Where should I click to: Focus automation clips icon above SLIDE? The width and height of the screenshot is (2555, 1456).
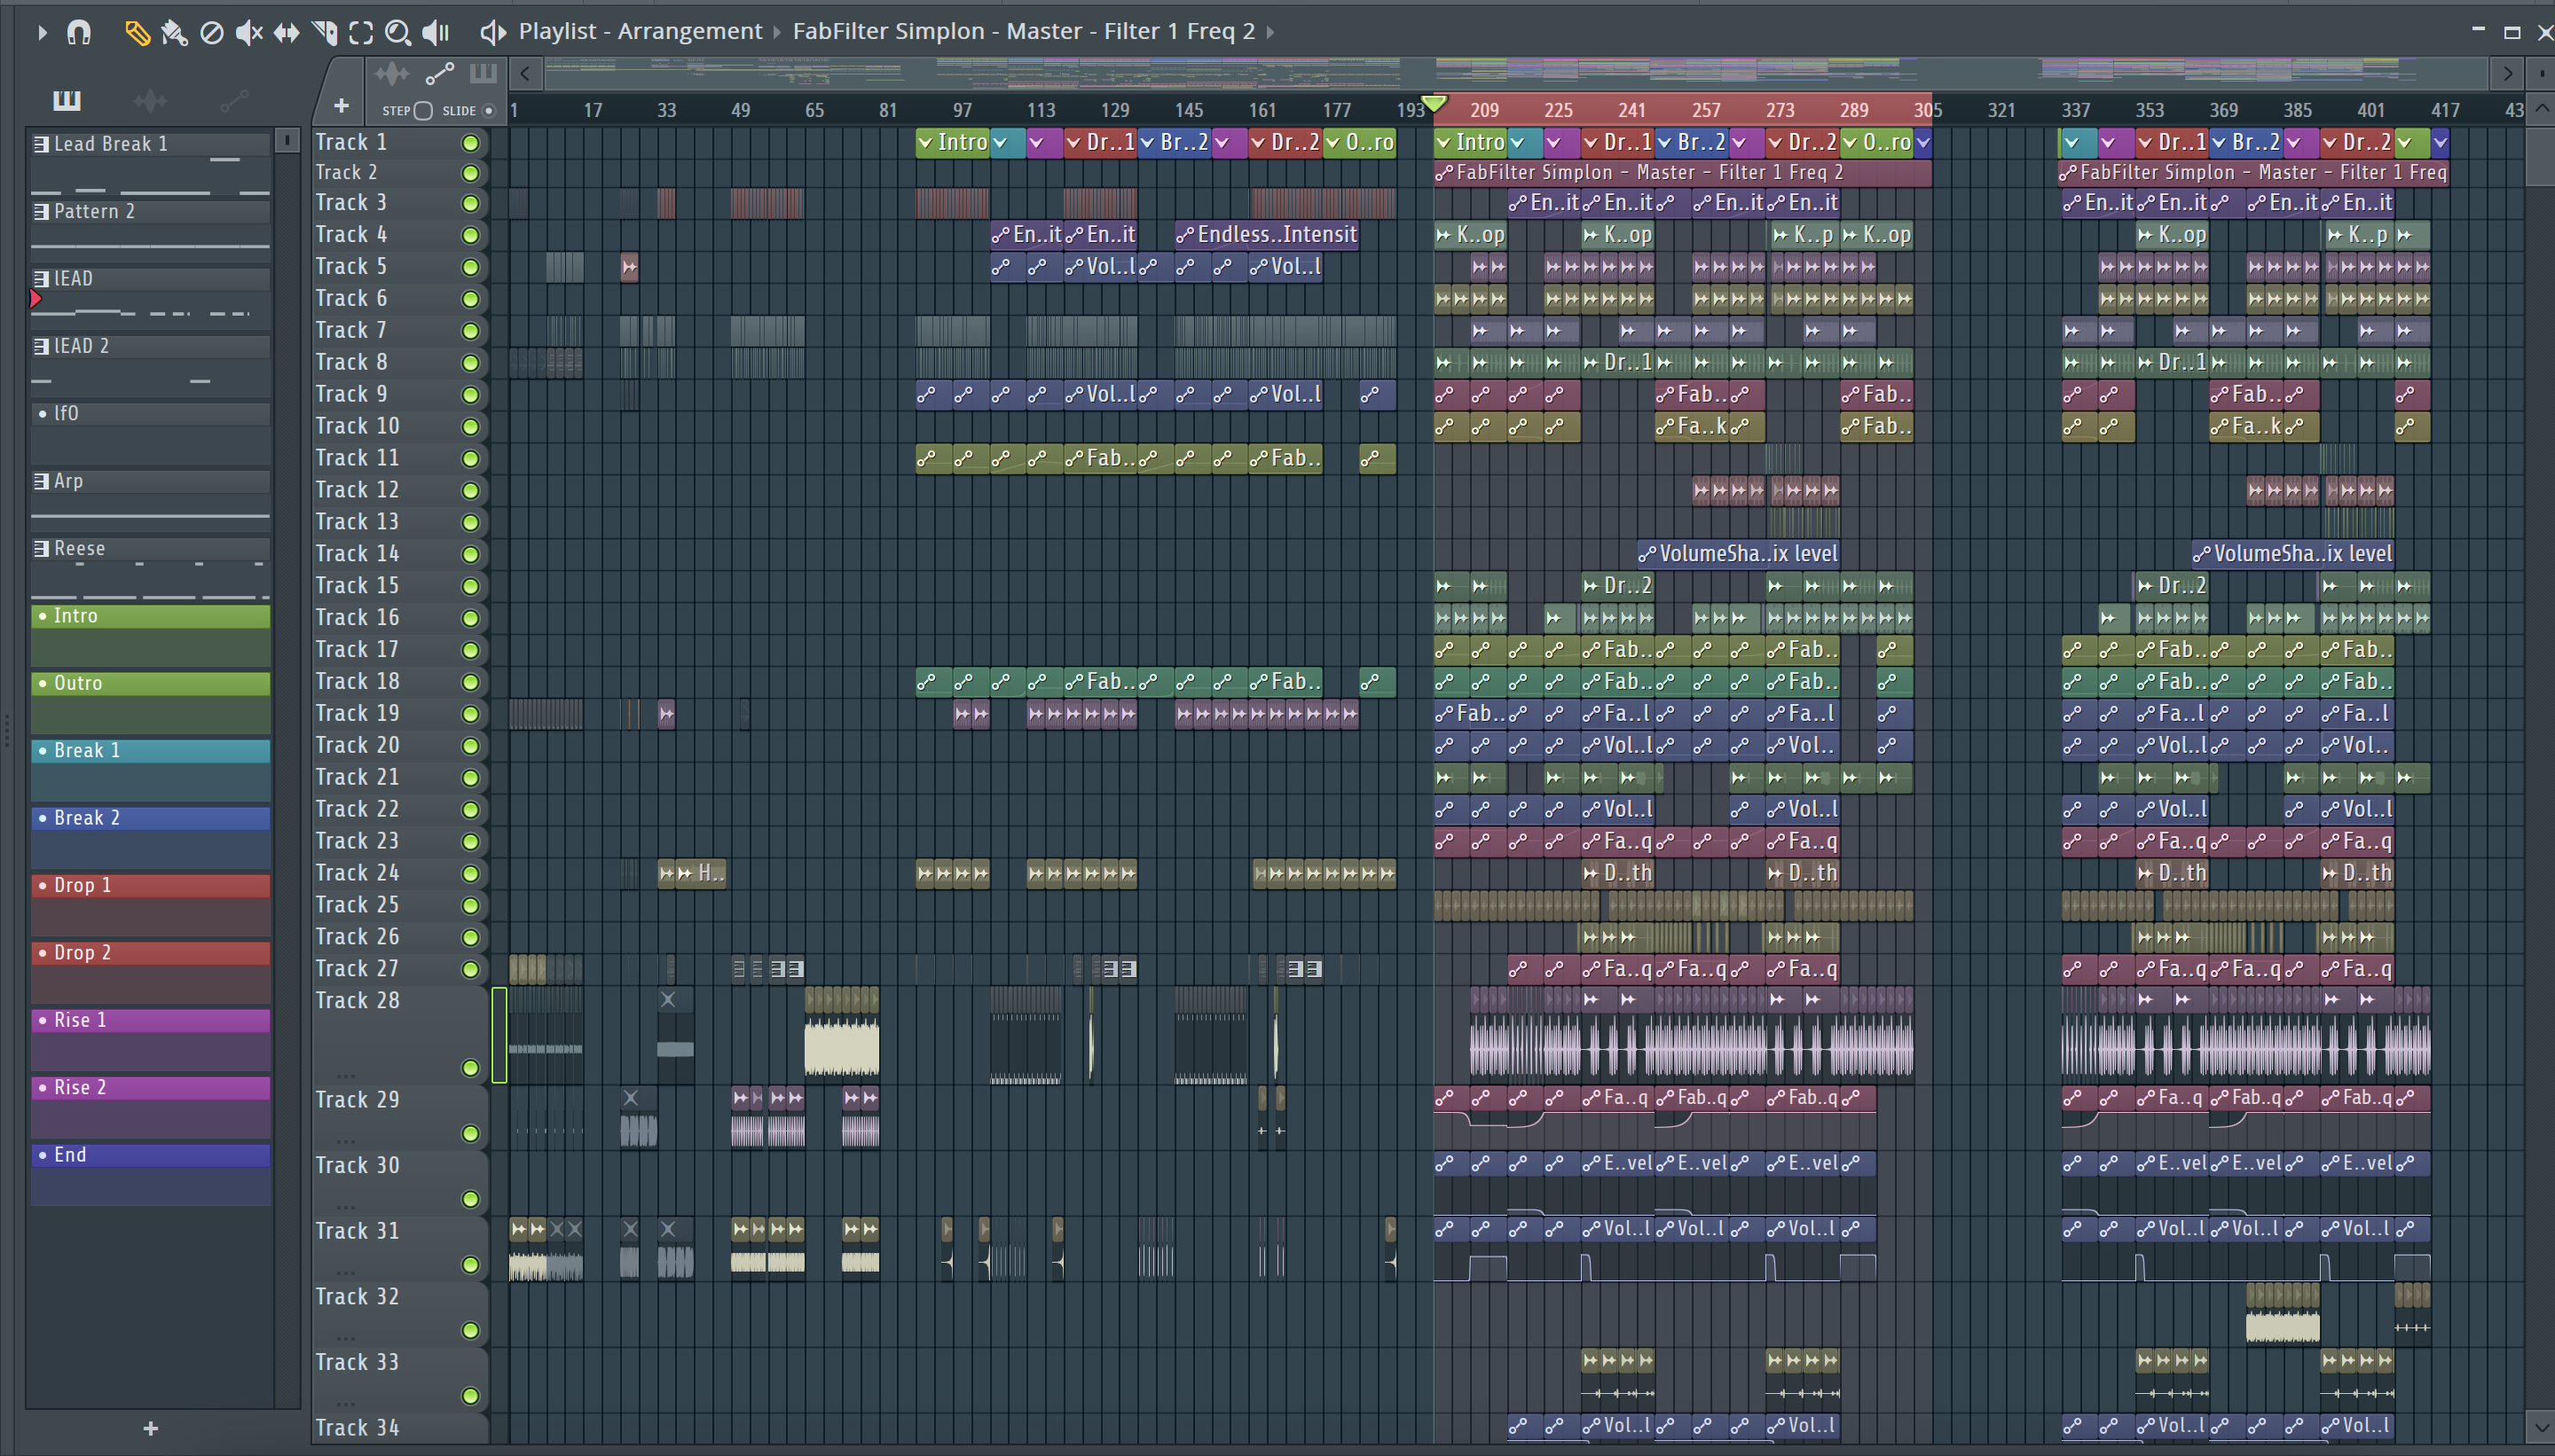point(439,73)
